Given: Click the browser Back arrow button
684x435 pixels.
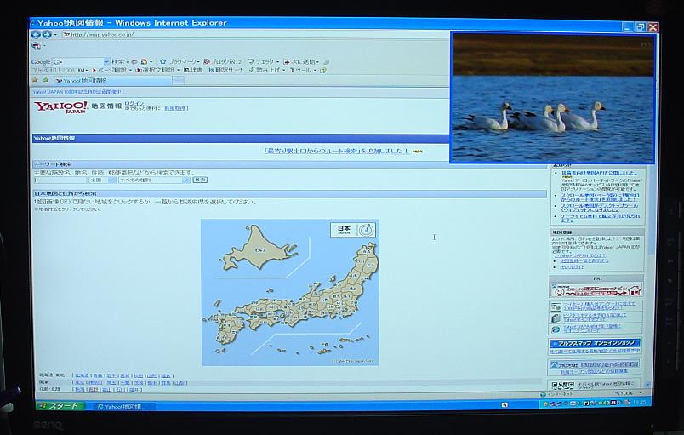Looking at the screenshot, I should (x=36, y=34).
